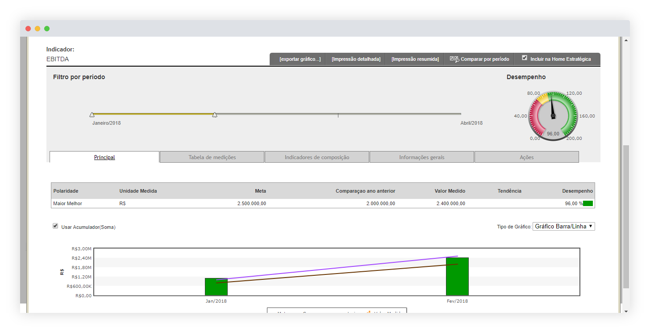Click the exportar gráfico button
The image size is (650, 333).
pyautogui.click(x=300, y=59)
